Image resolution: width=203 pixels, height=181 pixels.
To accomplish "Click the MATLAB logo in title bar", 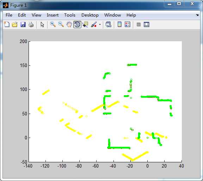I will (6, 5).
